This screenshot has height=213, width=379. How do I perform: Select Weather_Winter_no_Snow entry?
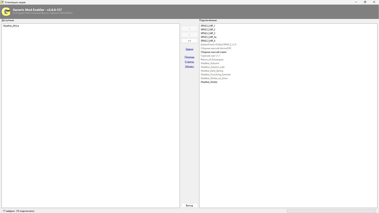click(214, 78)
